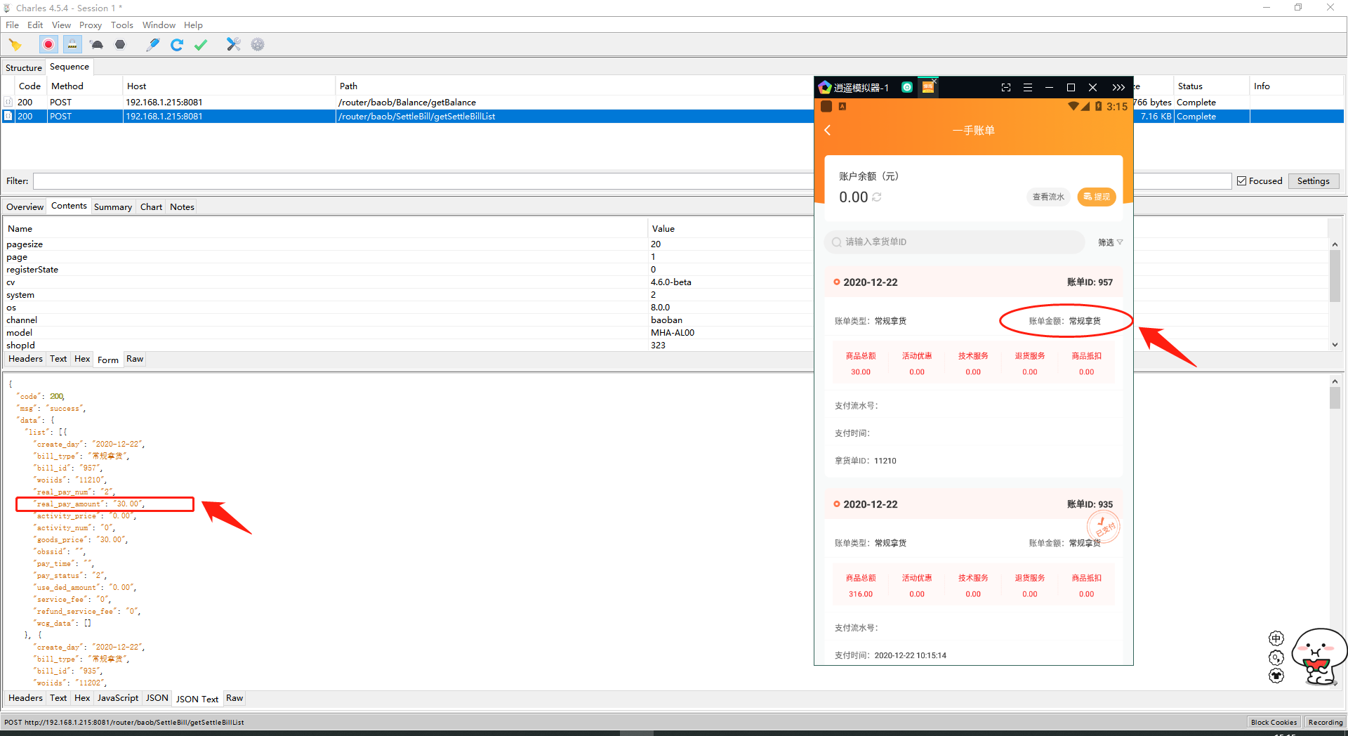Toggle breakpoints with the hexagon icon

[120, 45]
